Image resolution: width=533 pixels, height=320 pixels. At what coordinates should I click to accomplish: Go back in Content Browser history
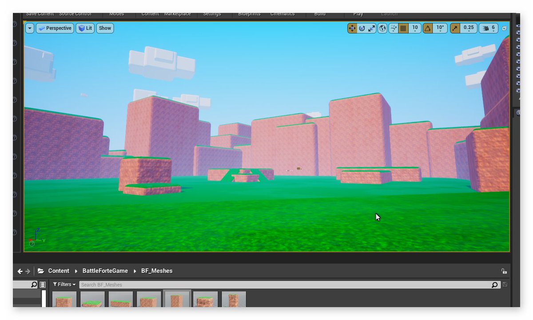pyautogui.click(x=20, y=271)
